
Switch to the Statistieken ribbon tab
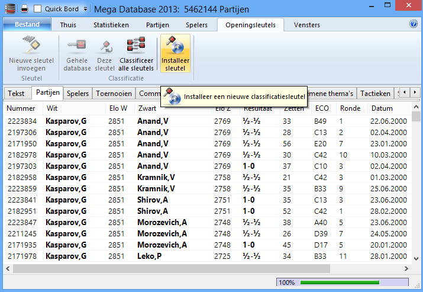[x=111, y=25]
